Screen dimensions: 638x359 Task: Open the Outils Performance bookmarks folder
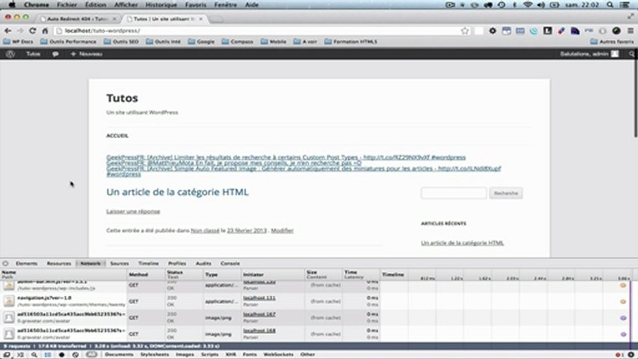(x=68, y=42)
